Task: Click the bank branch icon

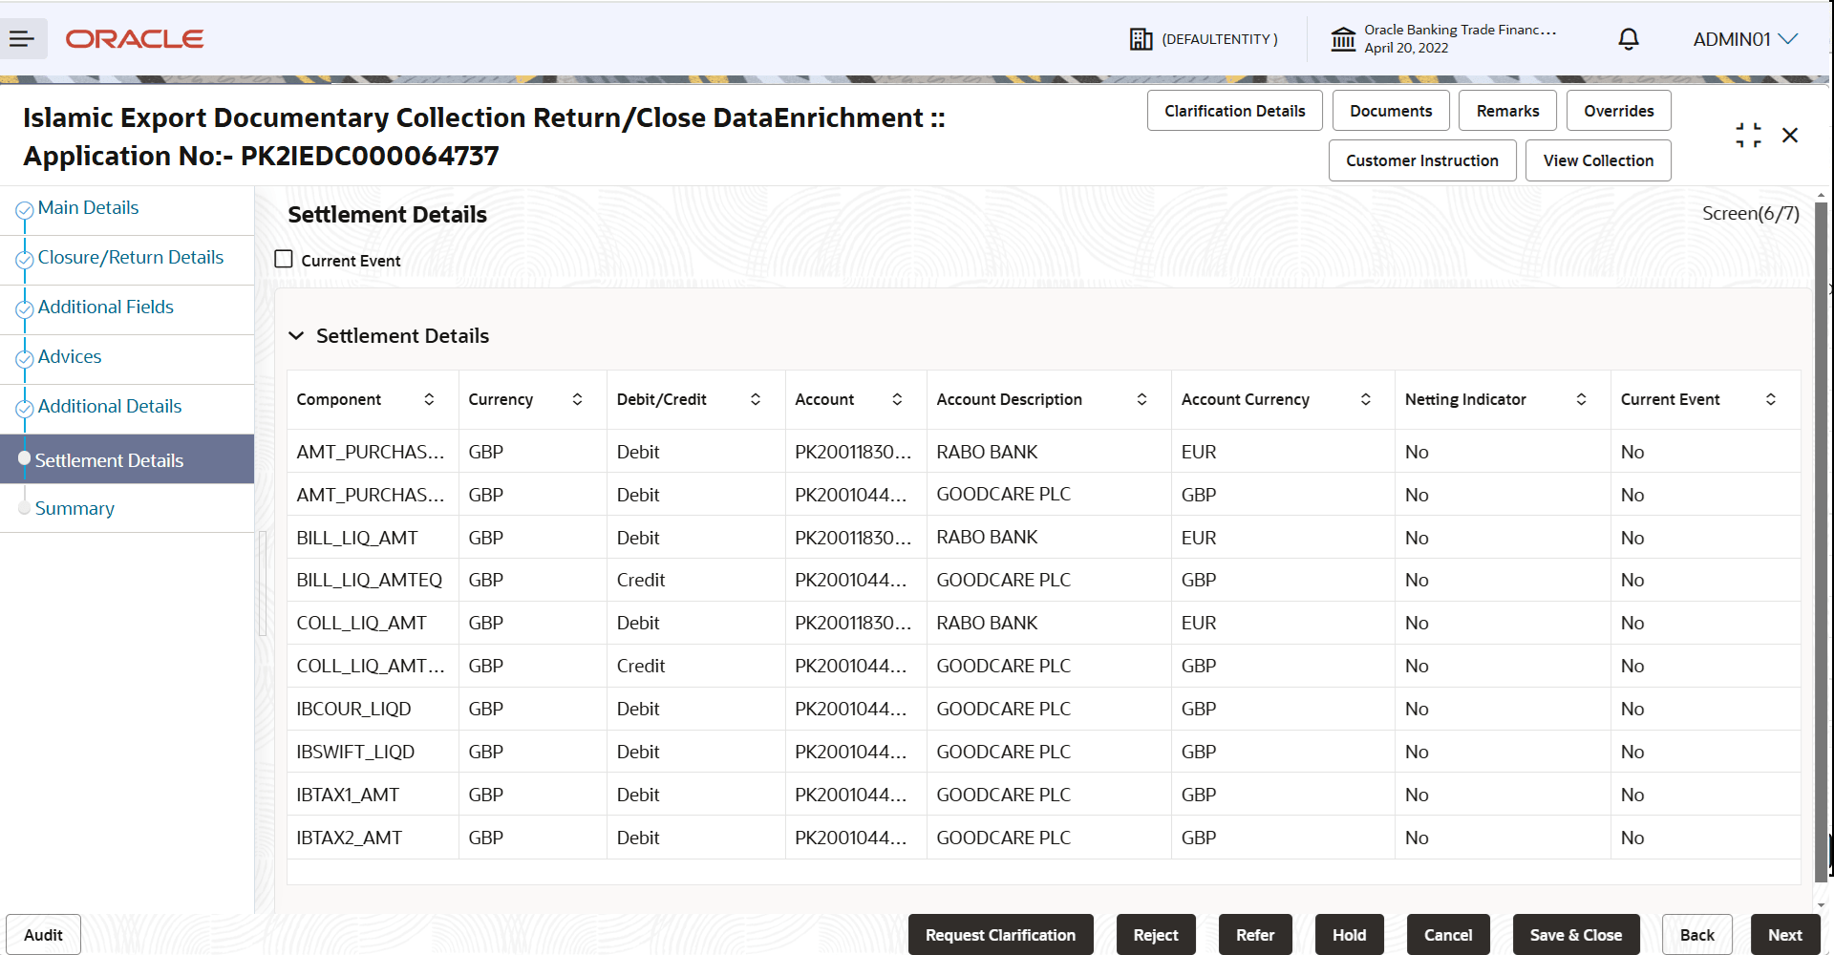Action: [x=1343, y=39]
